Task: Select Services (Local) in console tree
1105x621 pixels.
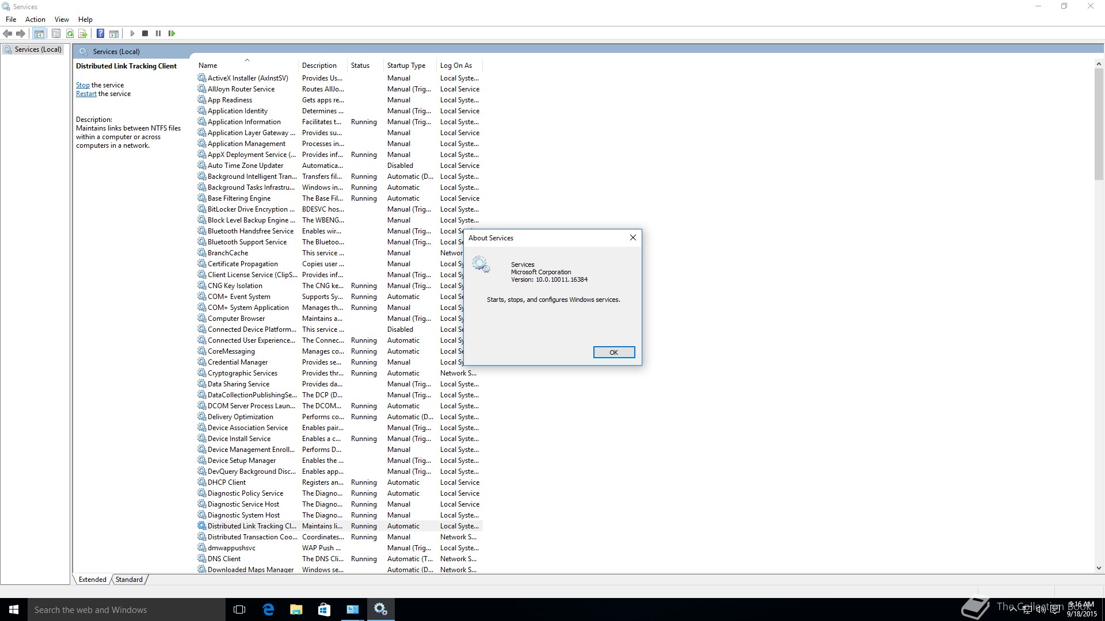Action: (x=38, y=49)
